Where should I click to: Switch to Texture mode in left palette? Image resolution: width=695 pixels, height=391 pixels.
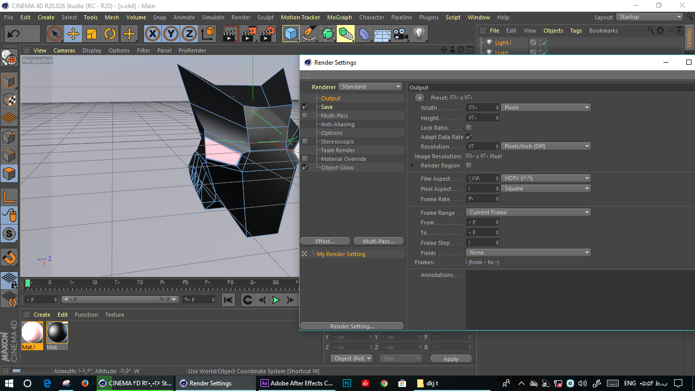coord(9,100)
